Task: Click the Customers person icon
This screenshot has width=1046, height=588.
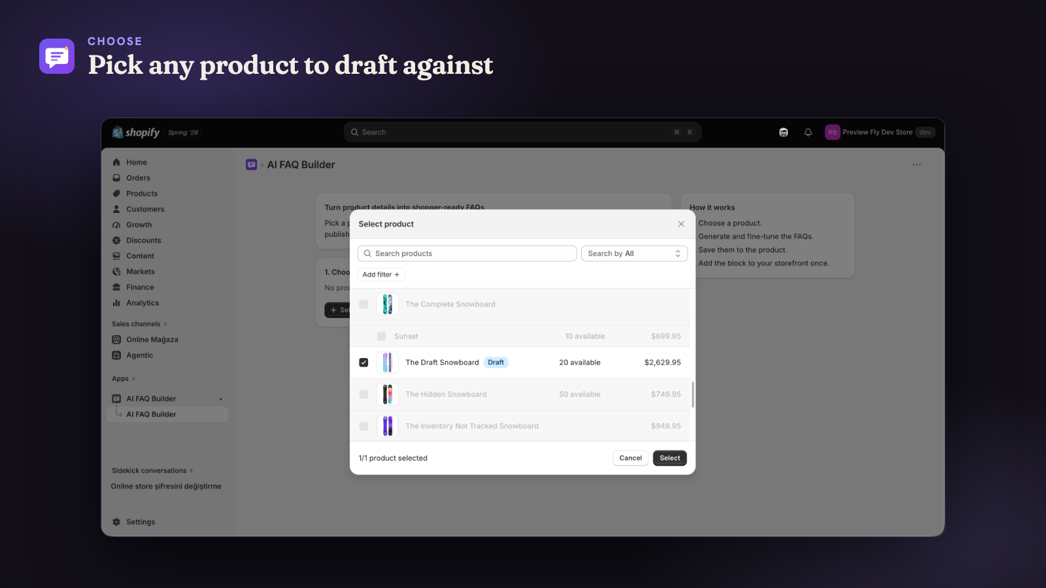Action: pos(116,209)
